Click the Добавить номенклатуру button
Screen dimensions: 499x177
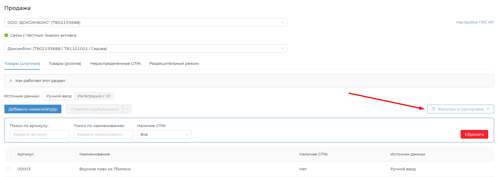point(33,109)
